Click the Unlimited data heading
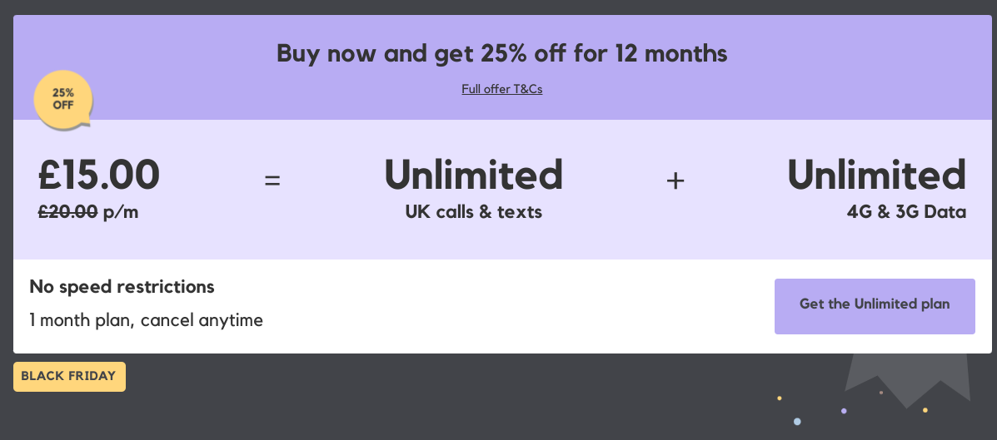Viewport: 997px width, 440px height. [x=877, y=175]
